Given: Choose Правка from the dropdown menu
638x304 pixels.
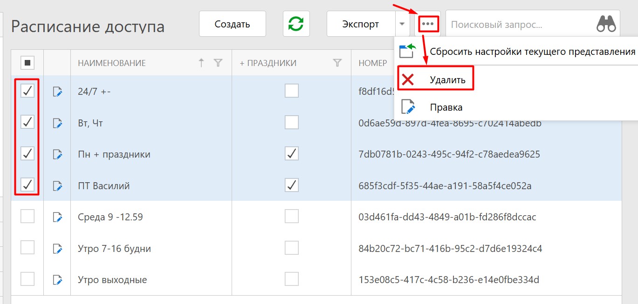Looking at the screenshot, I should [x=516, y=107].
